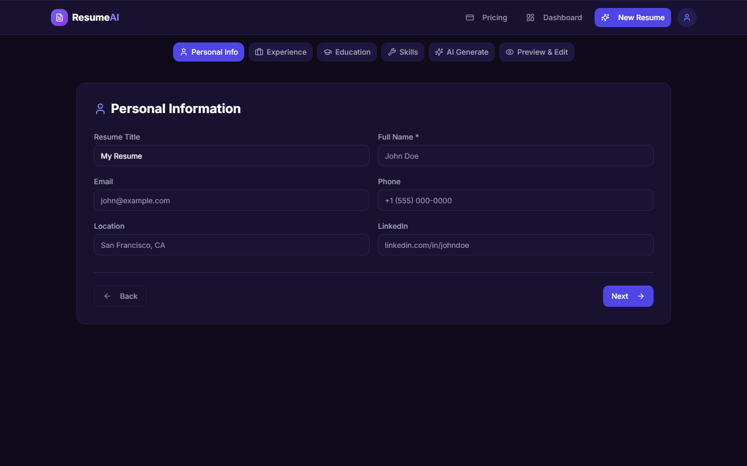Click the Resume Title input field
This screenshot has width=747, height=466.
click(231, 156)
